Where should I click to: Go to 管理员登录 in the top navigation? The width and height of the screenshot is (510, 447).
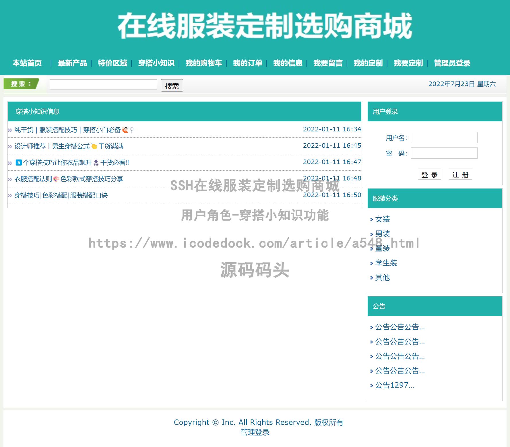pyautogui.click(x=451, y=63)
